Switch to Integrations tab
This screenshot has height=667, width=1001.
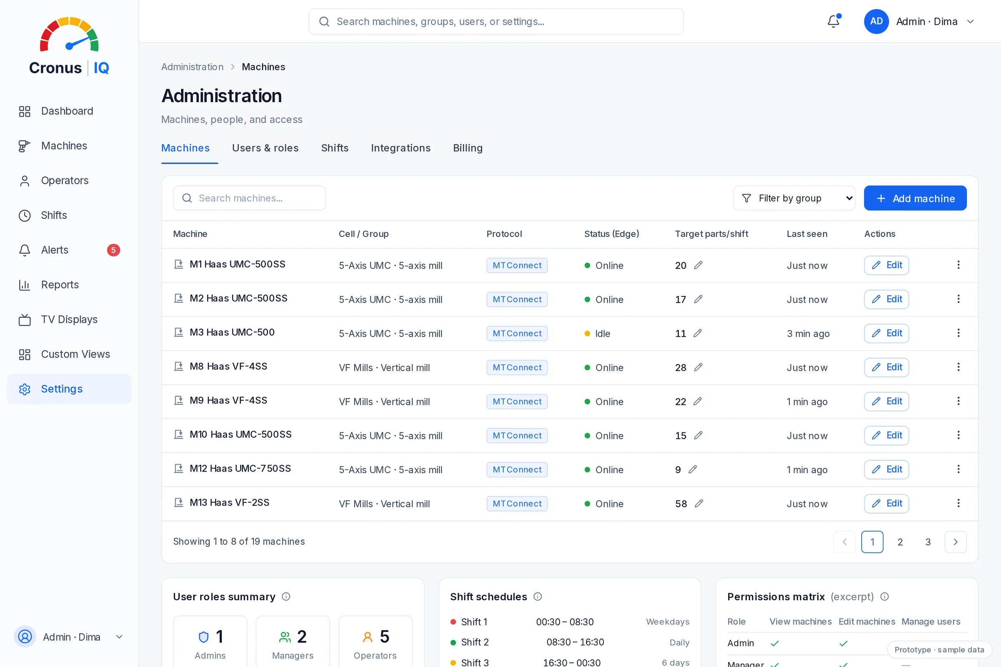point(400,148)
